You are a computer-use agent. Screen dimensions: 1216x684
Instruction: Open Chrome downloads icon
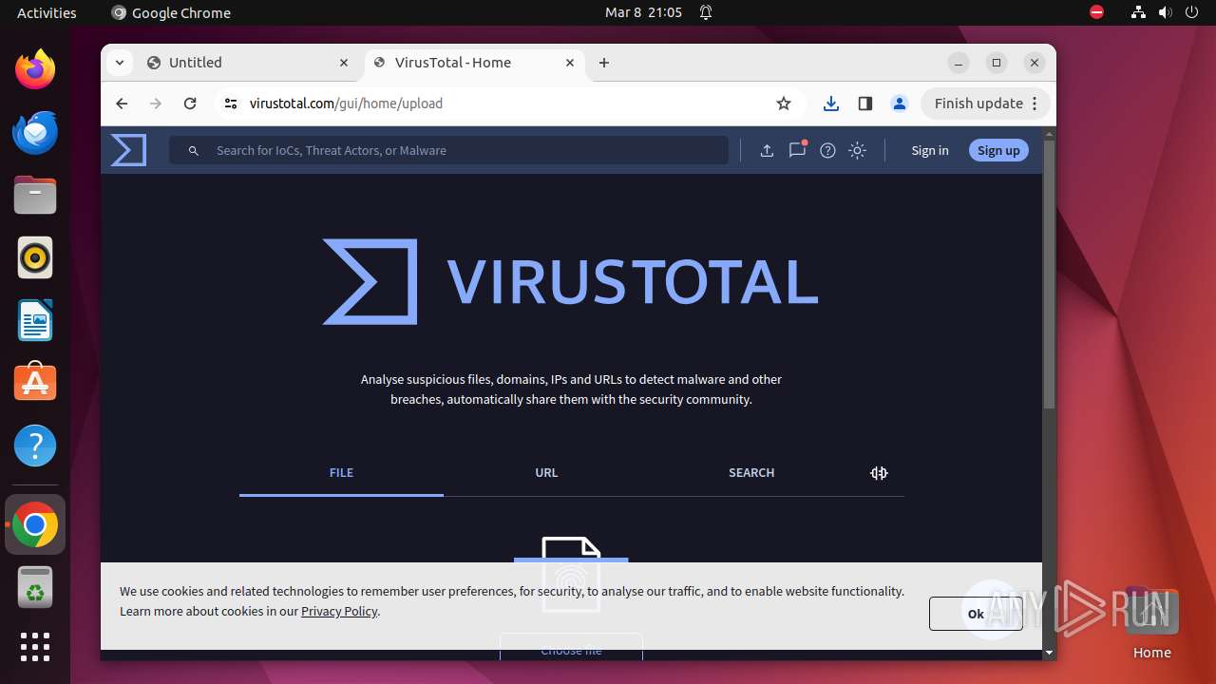(831, 104)
